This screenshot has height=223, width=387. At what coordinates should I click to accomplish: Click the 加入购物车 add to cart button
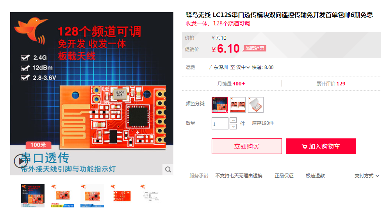321,146
